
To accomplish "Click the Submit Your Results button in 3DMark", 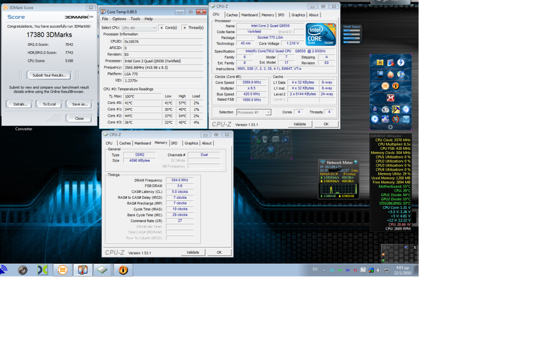I will tap(48, 75).
